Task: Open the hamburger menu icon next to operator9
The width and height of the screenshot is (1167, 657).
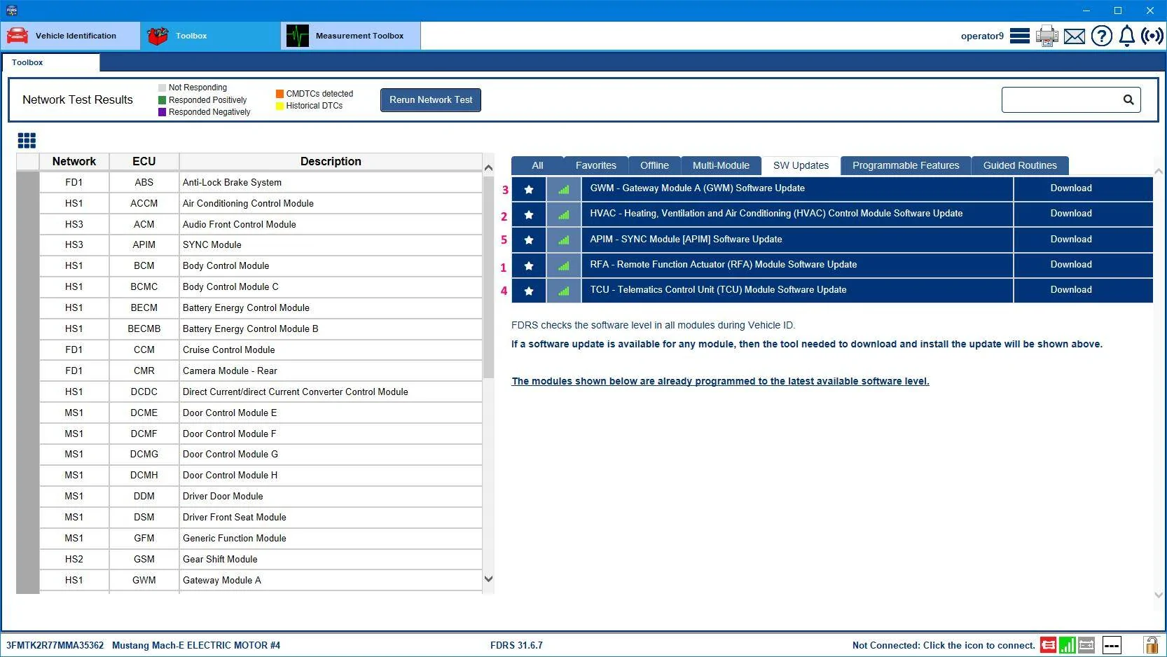Action: pyautogui.click(x=1020, y=36)
